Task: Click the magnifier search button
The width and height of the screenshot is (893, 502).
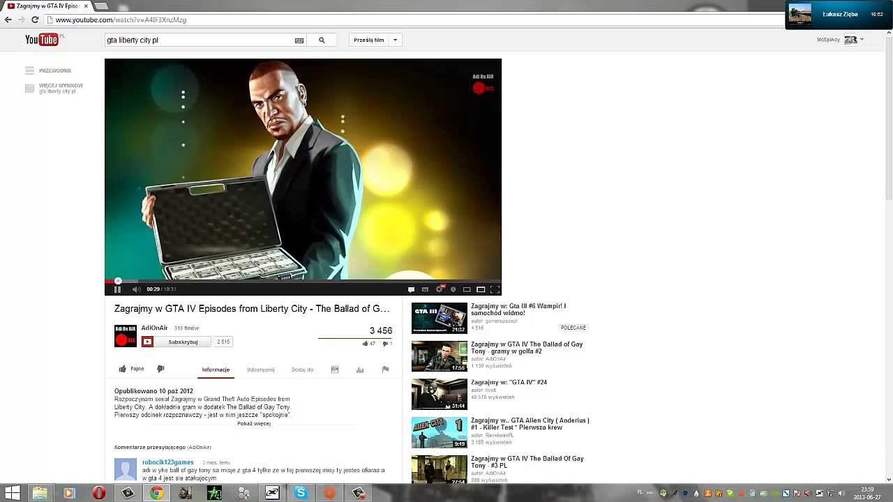Action: (x=322, y=40)
